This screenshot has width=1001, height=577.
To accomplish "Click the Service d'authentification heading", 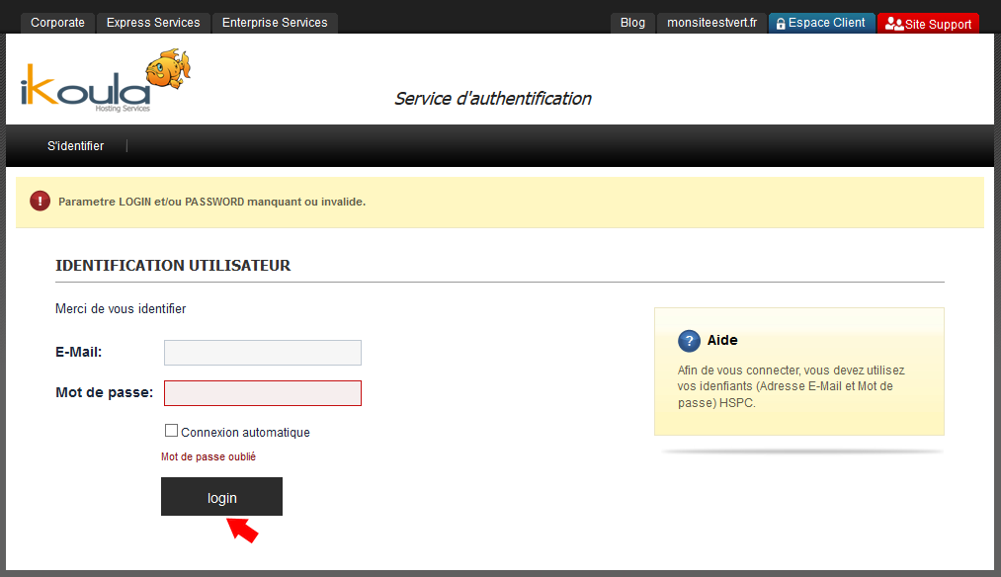I will (x=492, y=99).
